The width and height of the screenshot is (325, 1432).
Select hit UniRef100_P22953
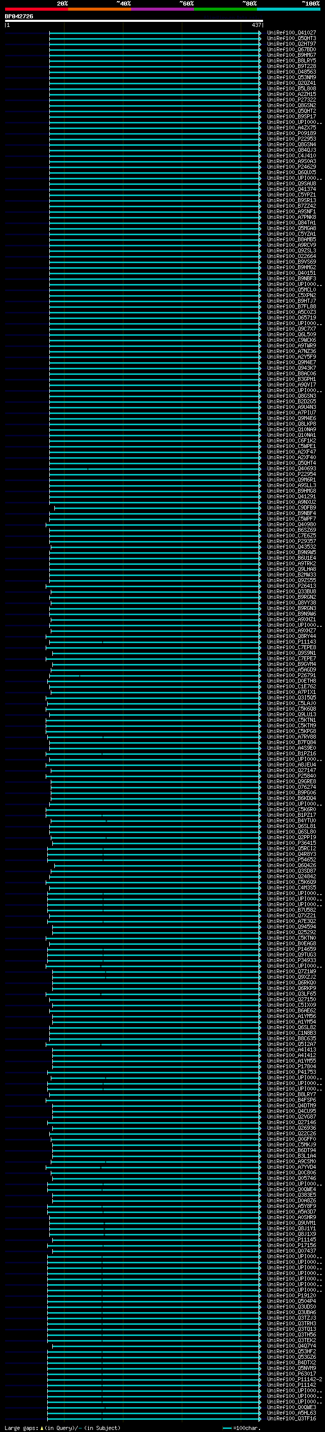pyautogui.click(x=291, y=139)
